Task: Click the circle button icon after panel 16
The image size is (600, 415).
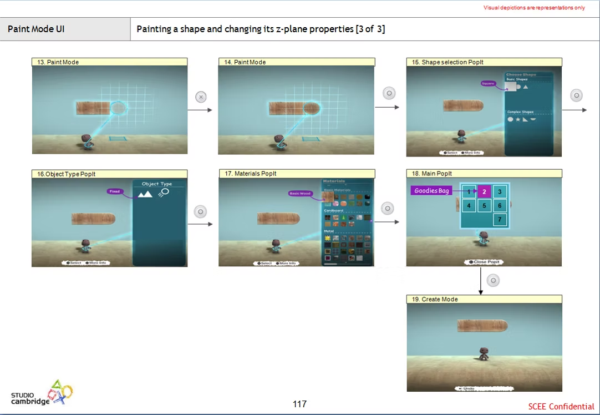Action: [201, 212]
